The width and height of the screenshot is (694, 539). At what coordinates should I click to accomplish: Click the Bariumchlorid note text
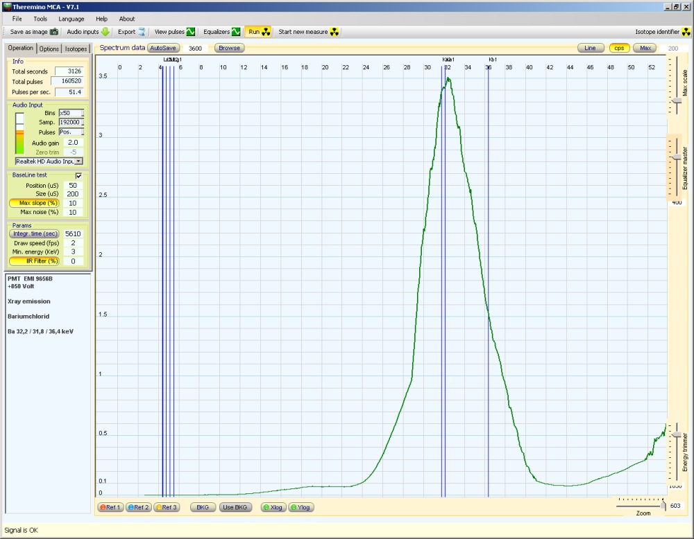pos(28,317)
